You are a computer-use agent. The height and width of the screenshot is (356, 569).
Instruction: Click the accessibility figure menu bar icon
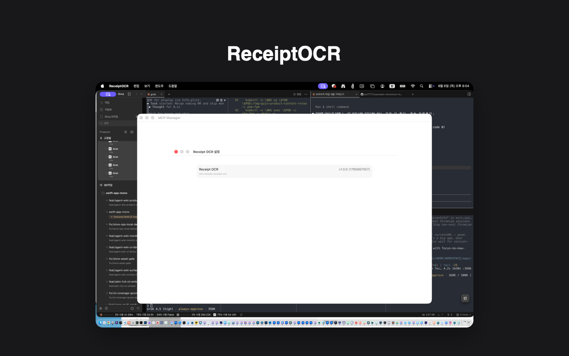point(353,86)
